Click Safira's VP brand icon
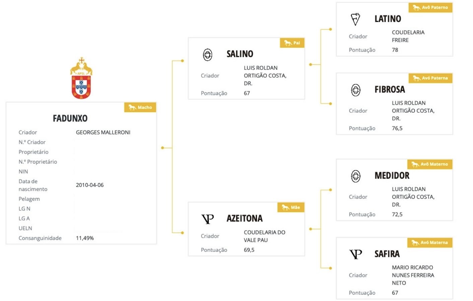 356,254
